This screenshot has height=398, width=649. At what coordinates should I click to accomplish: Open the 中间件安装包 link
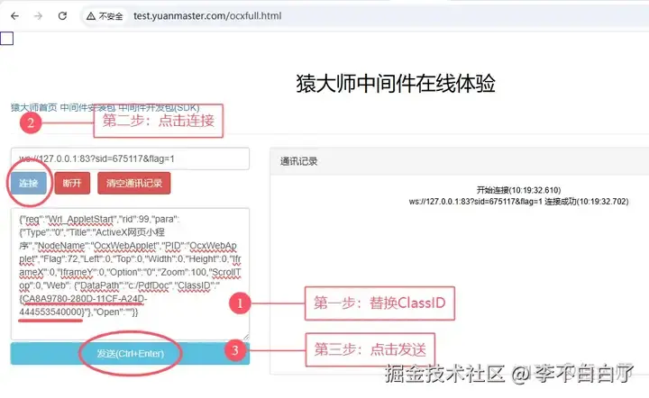(87, 107)
